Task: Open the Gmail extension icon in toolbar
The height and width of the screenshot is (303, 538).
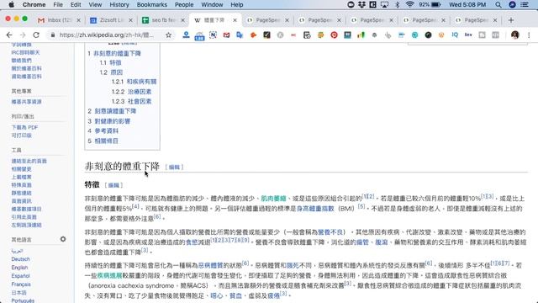Action: (226, 35)
